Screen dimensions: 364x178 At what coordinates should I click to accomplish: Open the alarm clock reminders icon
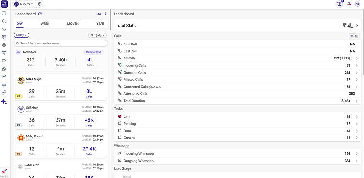tap(340, 4)
